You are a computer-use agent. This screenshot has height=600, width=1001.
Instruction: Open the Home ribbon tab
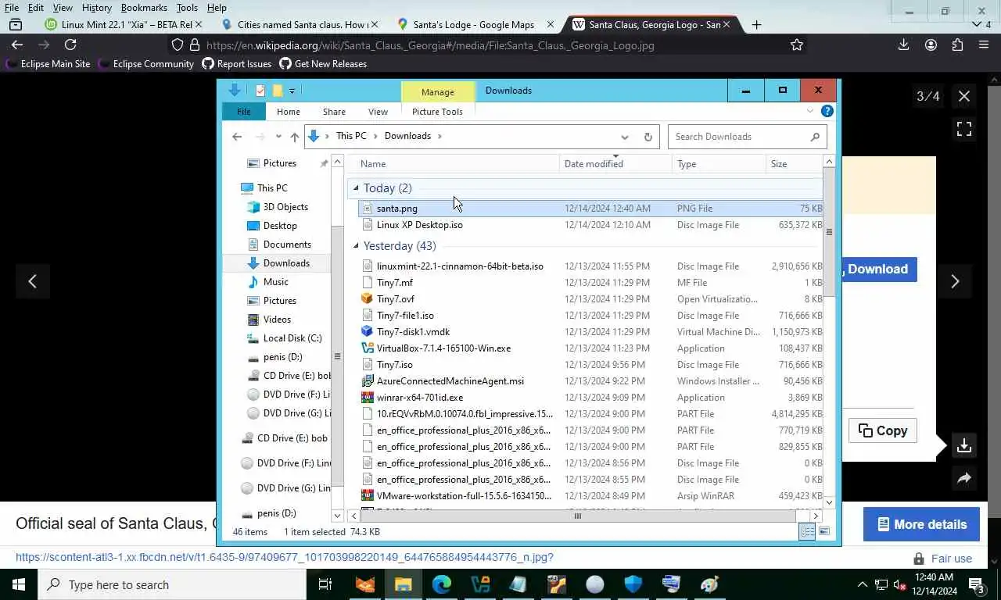coord(288,112)
